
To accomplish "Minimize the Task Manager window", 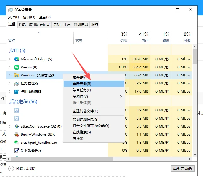I will [x=164, y=10].
